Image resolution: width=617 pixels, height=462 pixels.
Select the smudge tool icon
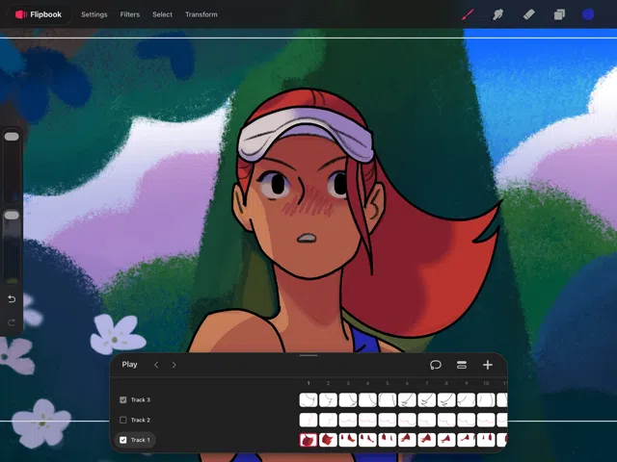497,14
